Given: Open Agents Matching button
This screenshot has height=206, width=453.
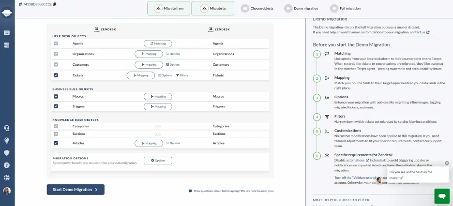Looking at the screenshot, I should tap(158, 44).
